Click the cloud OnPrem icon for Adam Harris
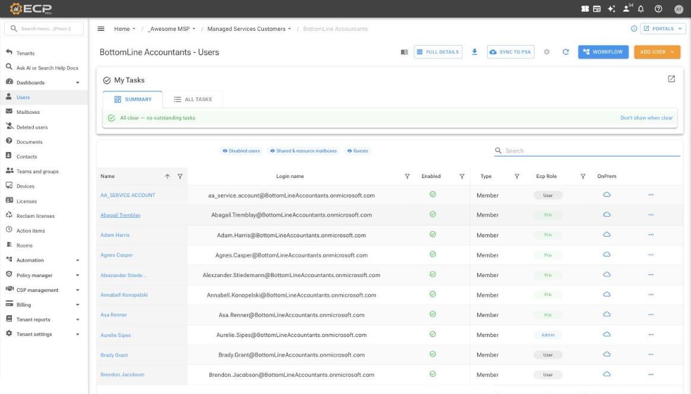This screenshot has width=691, height=394. (607, 234)
